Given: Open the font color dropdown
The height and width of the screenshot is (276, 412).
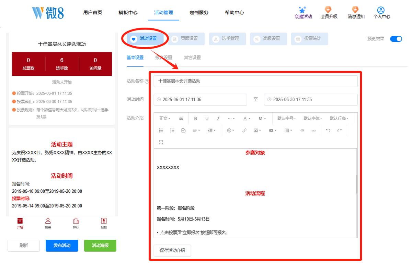Looking at the screenshot, I should [x=247, y=118].
